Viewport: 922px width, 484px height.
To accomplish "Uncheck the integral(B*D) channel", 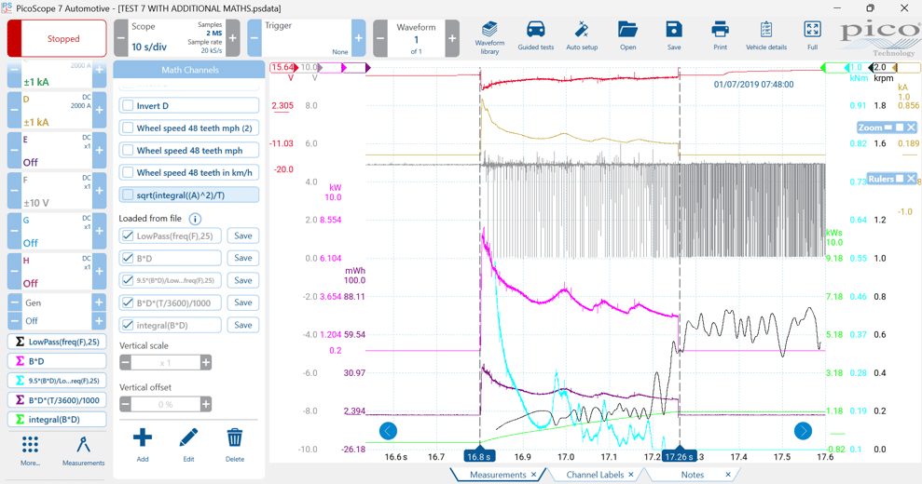I will [x=128, y=325].
